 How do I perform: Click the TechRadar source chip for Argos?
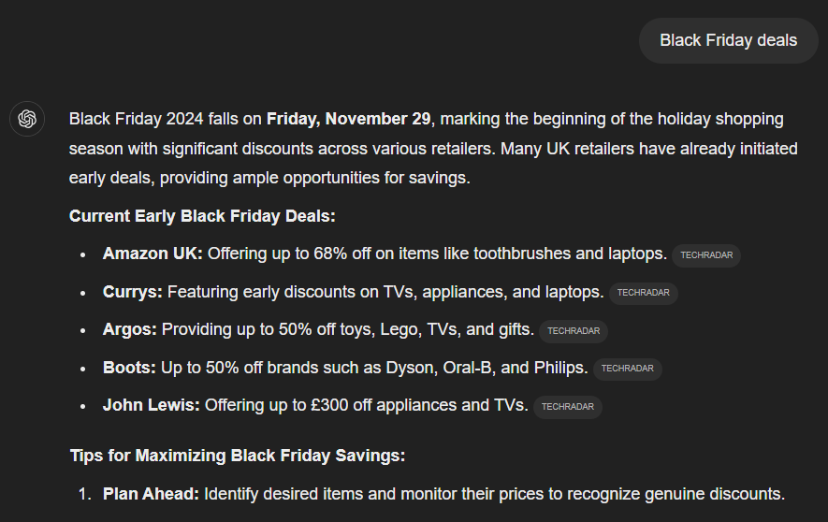click(x=574, y=331)
